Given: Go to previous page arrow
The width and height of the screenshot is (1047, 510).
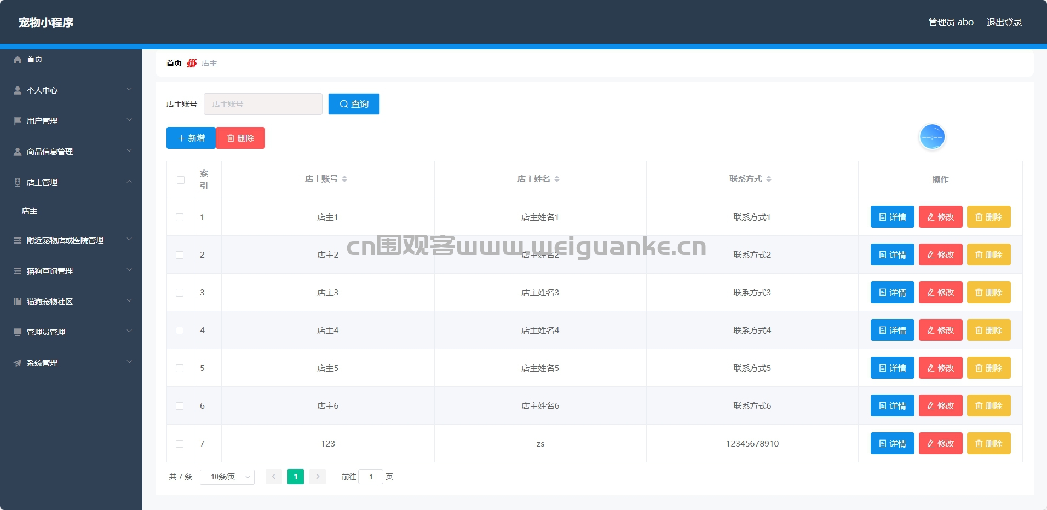Looking at the screenshot, I should pos(274,477).
